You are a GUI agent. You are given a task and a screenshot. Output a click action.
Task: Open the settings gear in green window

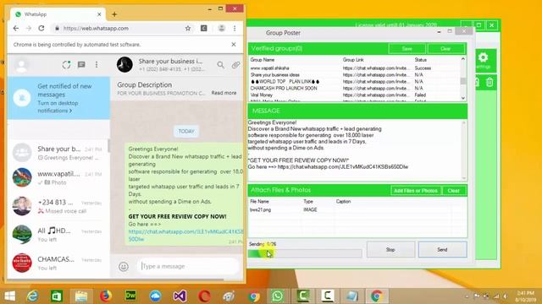(x=484, y=60)
